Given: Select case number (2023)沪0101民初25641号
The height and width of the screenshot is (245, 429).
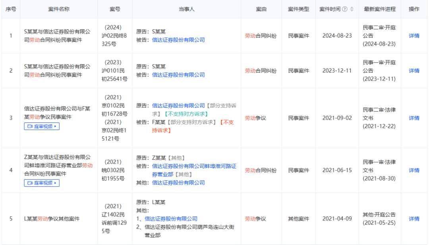Looking at the screenshot, I should tap(114, 71).
